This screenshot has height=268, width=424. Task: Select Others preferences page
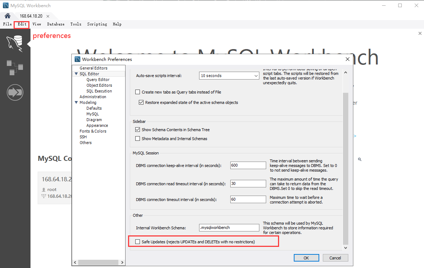(x=85, y=143)
